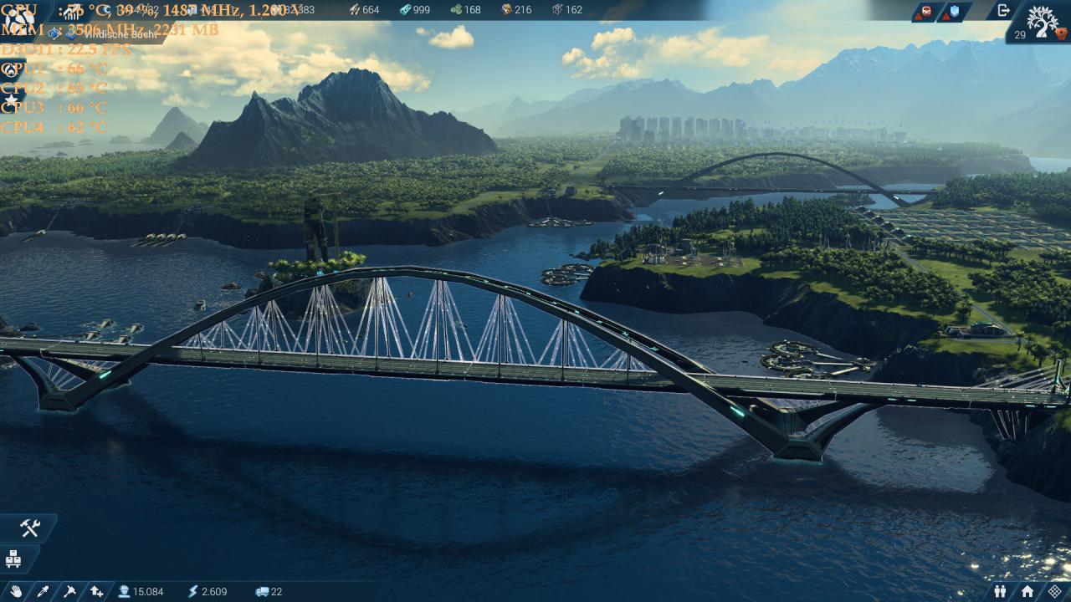The image size is (1071, 602).
Task: Click the resource icon showing 168
Action: [456, 9]
